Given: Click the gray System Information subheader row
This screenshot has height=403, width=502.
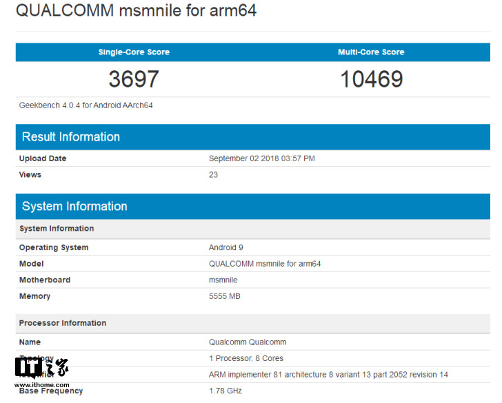Looking at the screenshot, I should pyautogui.click(x=253, y=229).
